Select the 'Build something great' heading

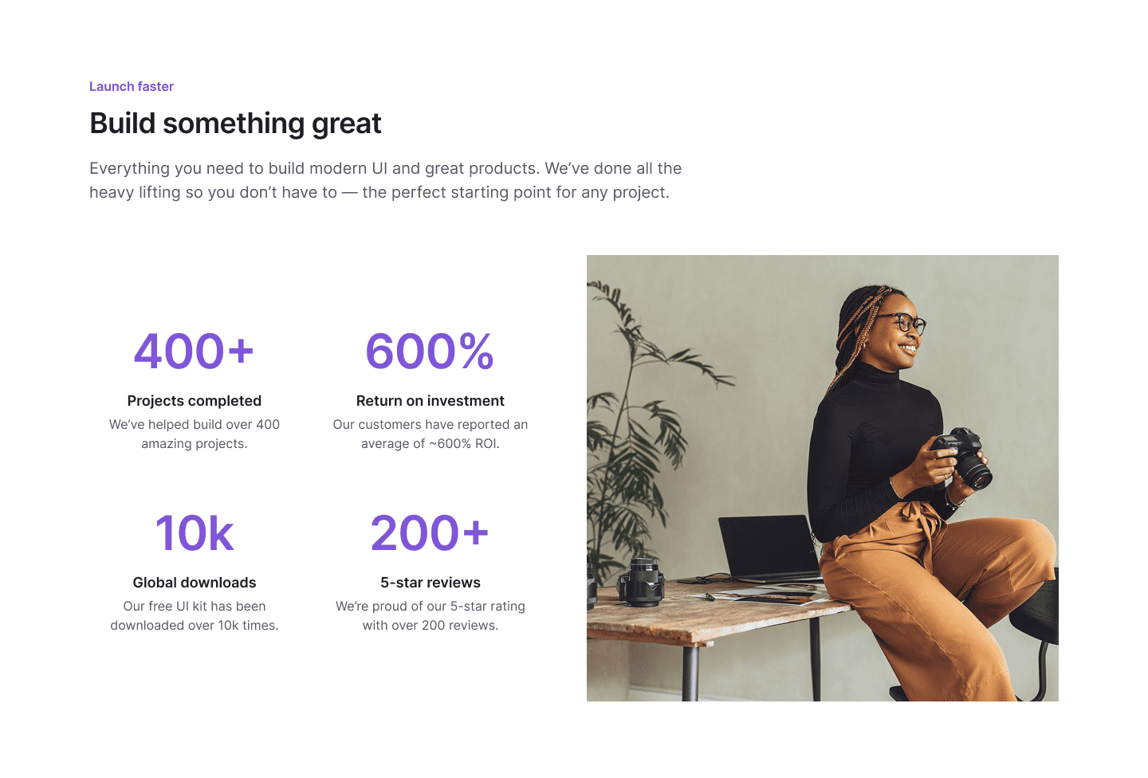(235, 124)
